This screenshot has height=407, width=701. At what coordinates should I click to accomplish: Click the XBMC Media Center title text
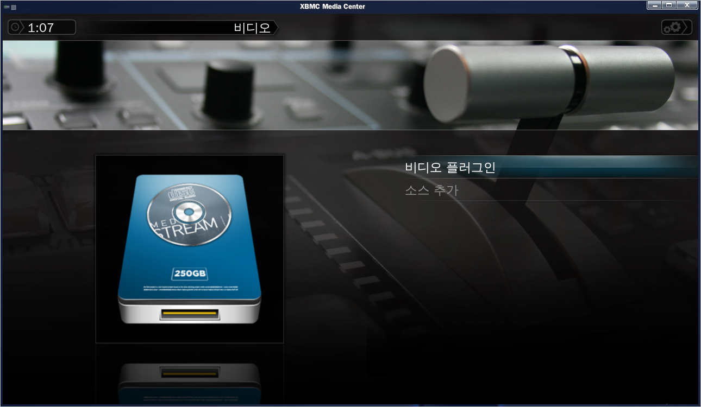[x=333, y=7]
